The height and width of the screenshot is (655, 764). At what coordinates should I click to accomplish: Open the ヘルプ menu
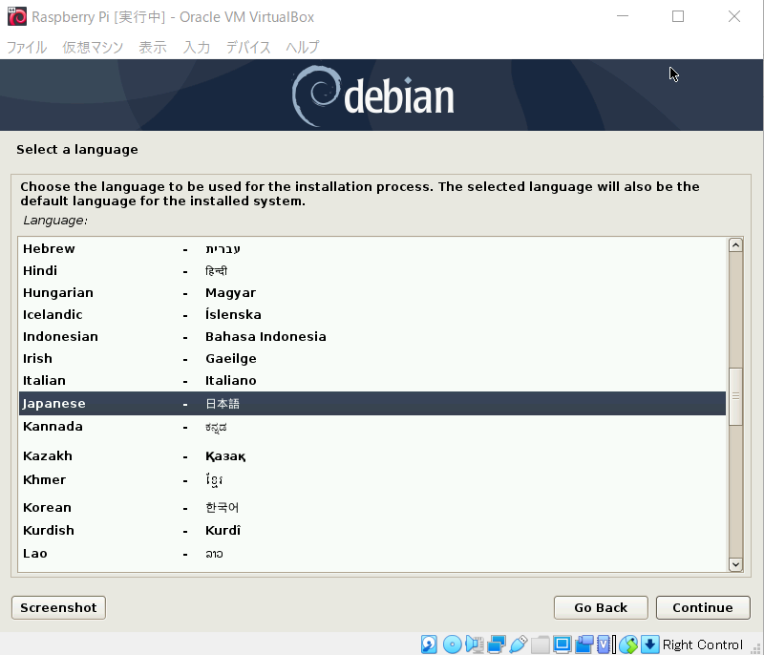point(303,47)
